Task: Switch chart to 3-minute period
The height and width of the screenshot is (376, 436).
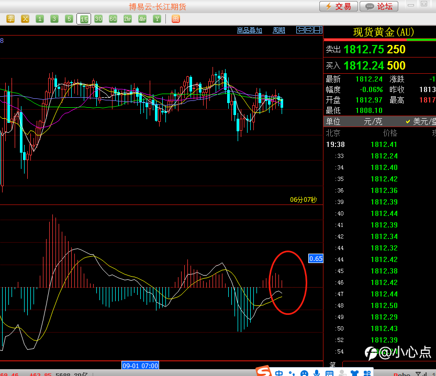Action: 54,19
